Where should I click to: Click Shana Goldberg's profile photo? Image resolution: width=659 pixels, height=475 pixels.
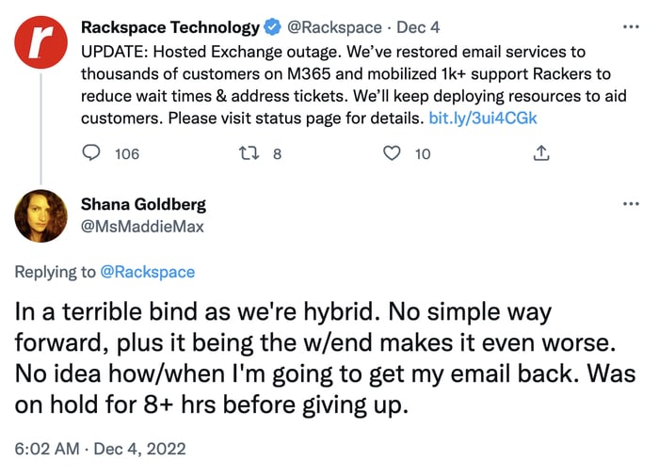(40, 216)
